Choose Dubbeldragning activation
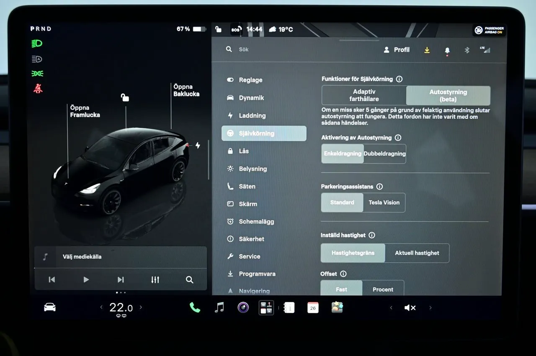The image size is (536, 356). (385, 154)
